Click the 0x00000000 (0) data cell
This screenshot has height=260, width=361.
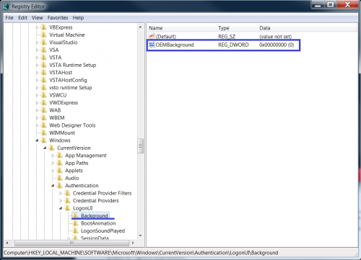point(277,45)
